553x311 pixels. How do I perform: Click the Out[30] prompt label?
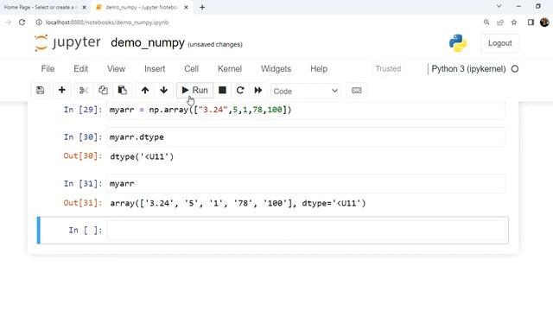pos(83,155)
